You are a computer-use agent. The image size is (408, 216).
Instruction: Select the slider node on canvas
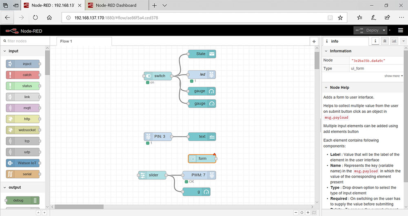click(x=153, y=175)
